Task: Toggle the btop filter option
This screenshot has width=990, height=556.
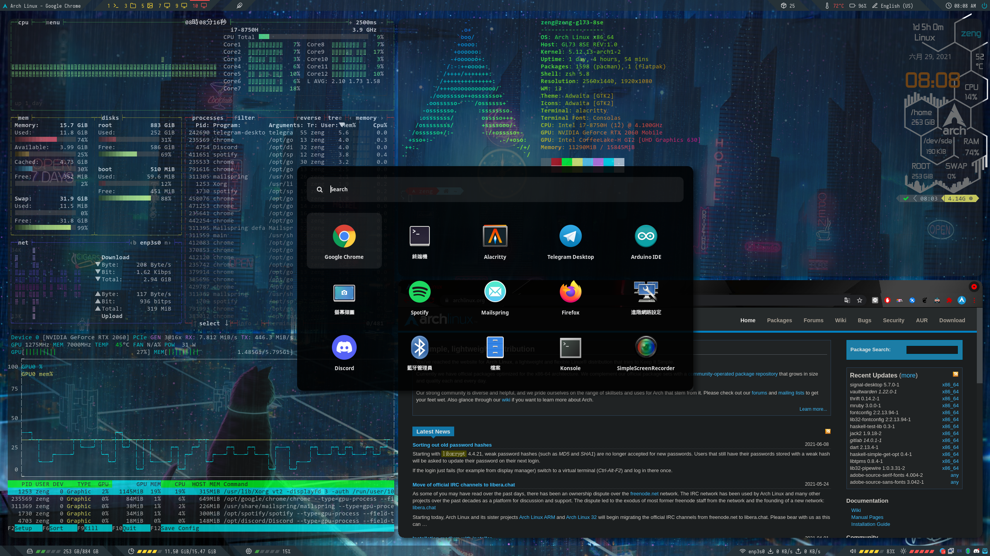Action: [245, 118]
